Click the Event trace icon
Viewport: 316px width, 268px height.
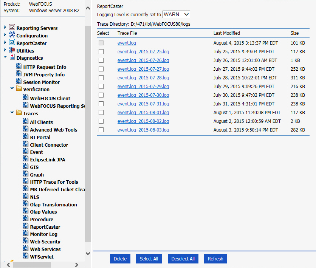click(25, 151)
